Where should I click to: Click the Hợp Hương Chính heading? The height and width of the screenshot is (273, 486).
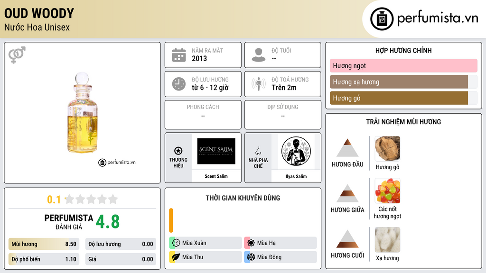[403, 50]
